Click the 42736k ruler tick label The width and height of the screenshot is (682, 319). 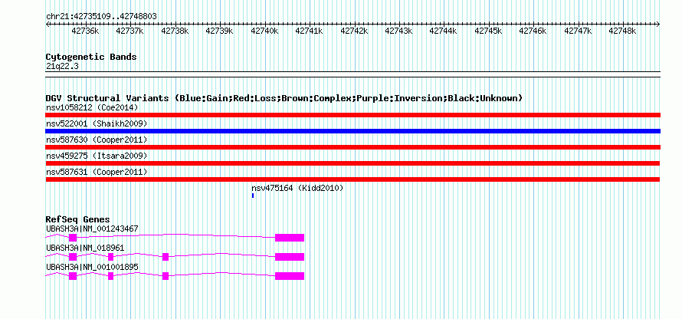[86, 31]
